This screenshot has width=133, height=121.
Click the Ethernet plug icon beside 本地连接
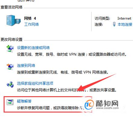[x=114, y=24]
